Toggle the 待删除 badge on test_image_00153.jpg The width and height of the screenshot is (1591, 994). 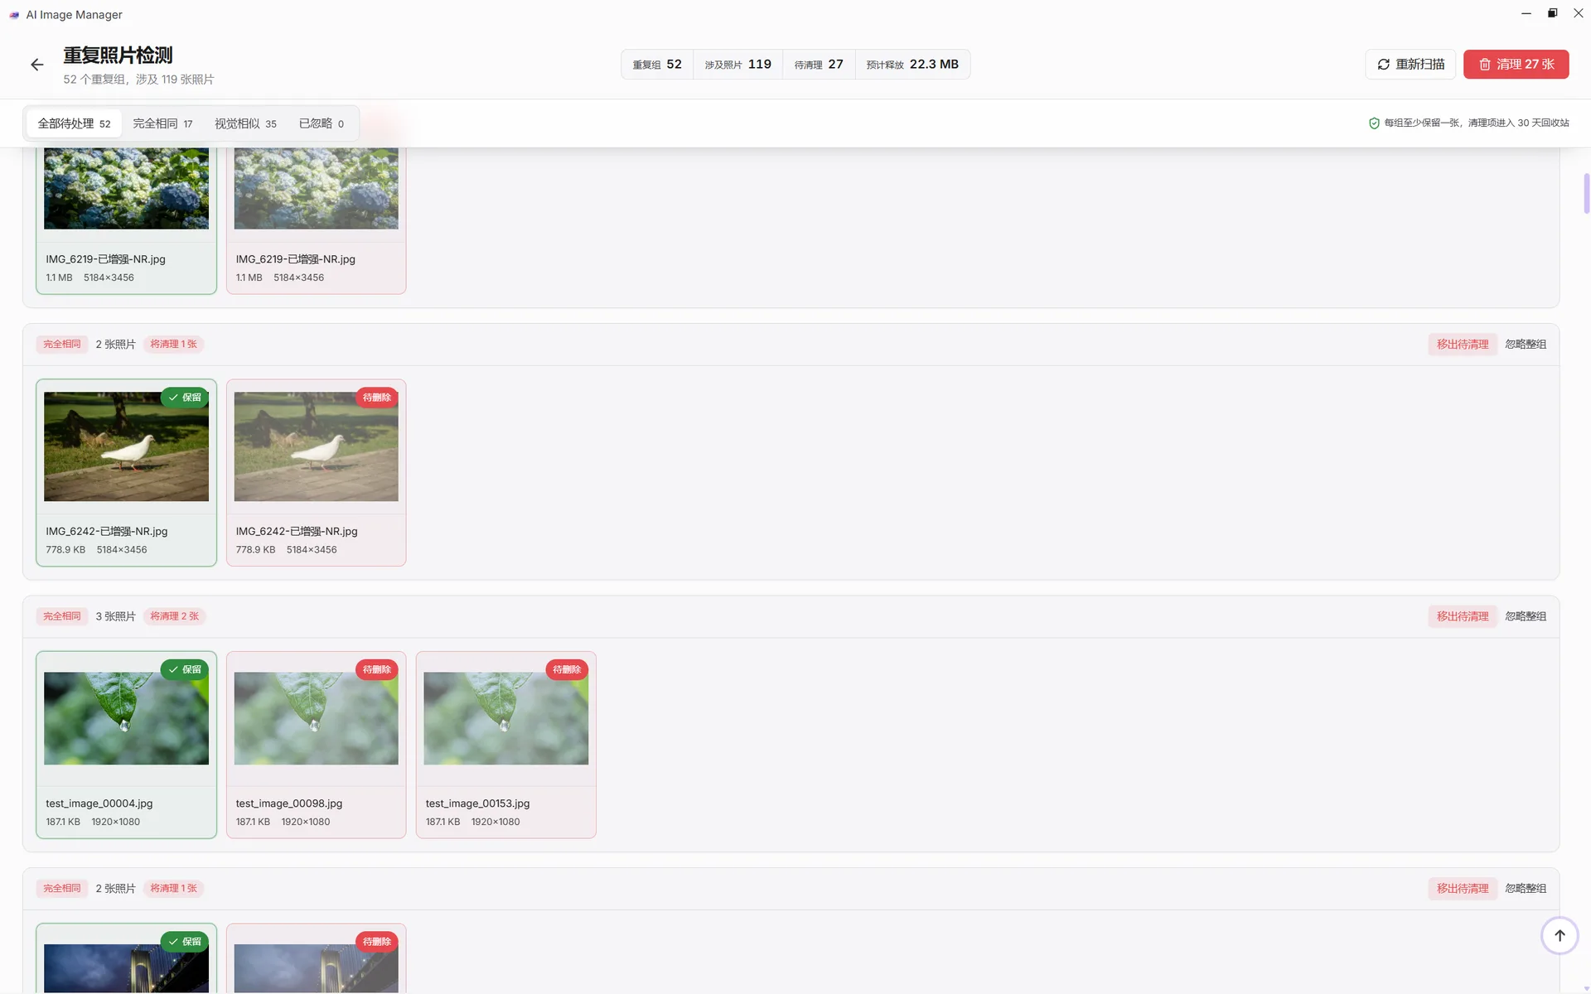(x=567, y=669)
